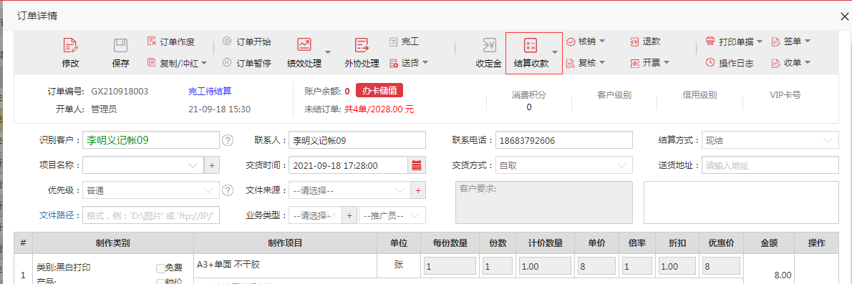The height and width of the screenshot is (284, 852).
Task: Click the 退款 refund button
Action: [645, 41]
